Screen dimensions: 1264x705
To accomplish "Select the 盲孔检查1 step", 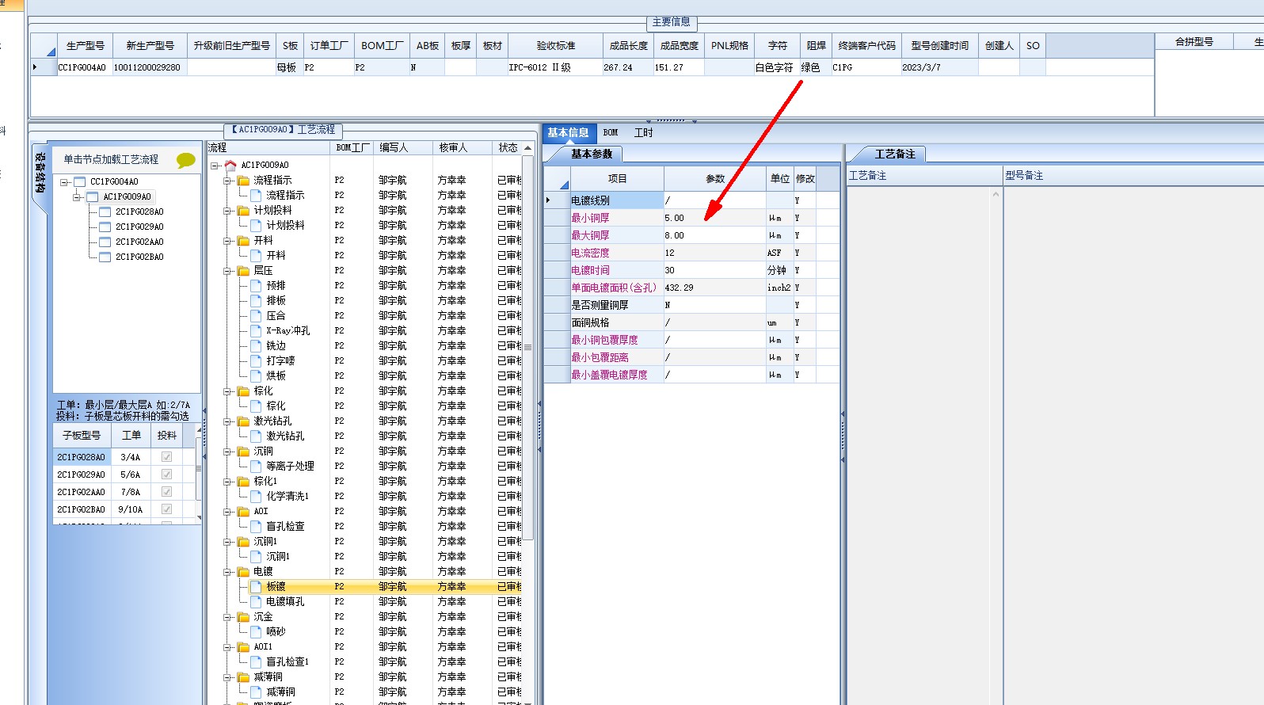I will (287, 662).
